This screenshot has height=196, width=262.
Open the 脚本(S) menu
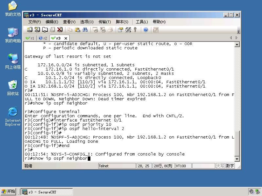pyautogui.click(x=122, y=22)
